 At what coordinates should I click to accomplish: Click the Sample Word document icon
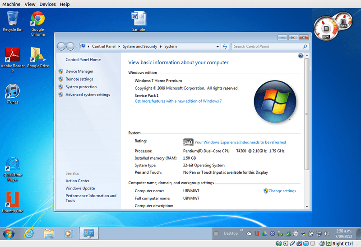pos(139,21)
